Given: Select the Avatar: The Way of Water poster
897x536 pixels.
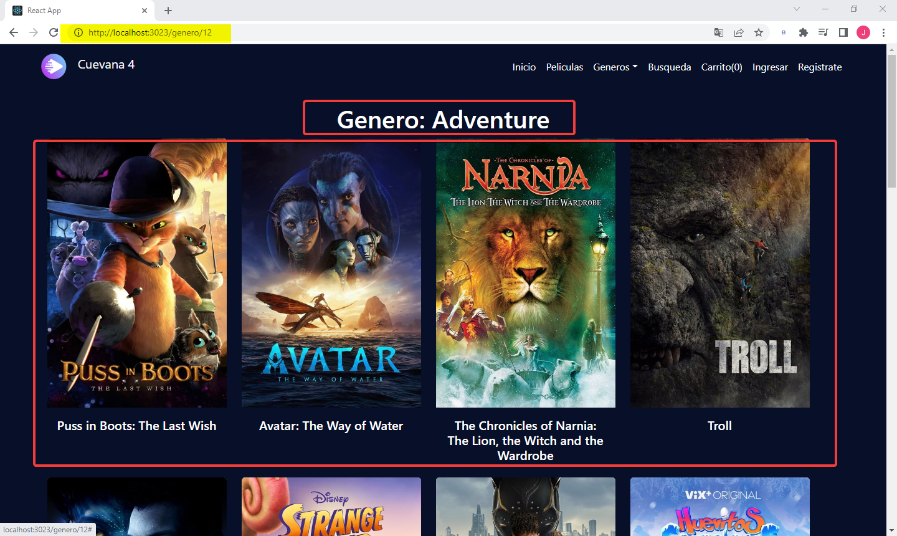Looking at the screenshot, I should coord(331,275).
